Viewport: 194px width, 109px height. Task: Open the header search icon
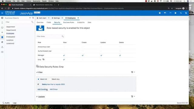pyautogui.click(x=181, y=13)
